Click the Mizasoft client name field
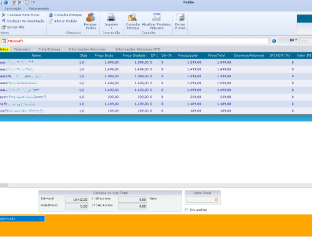 (138, 41)
